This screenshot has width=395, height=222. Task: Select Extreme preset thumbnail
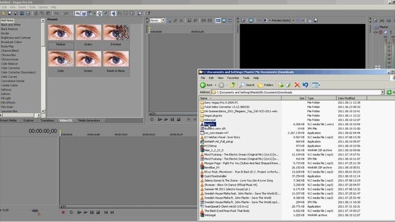click(x=115, y=33)
